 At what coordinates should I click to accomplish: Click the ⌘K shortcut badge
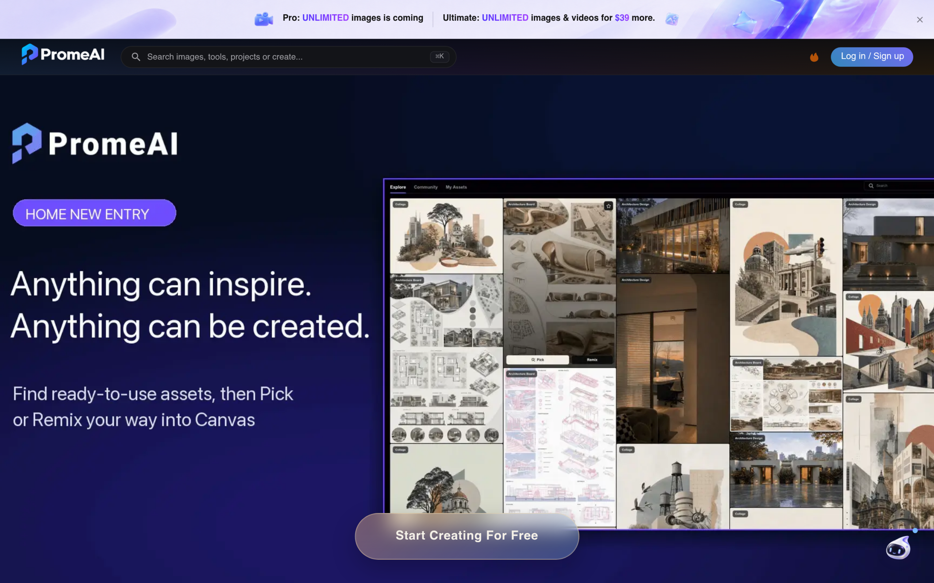tap(439, 56)
